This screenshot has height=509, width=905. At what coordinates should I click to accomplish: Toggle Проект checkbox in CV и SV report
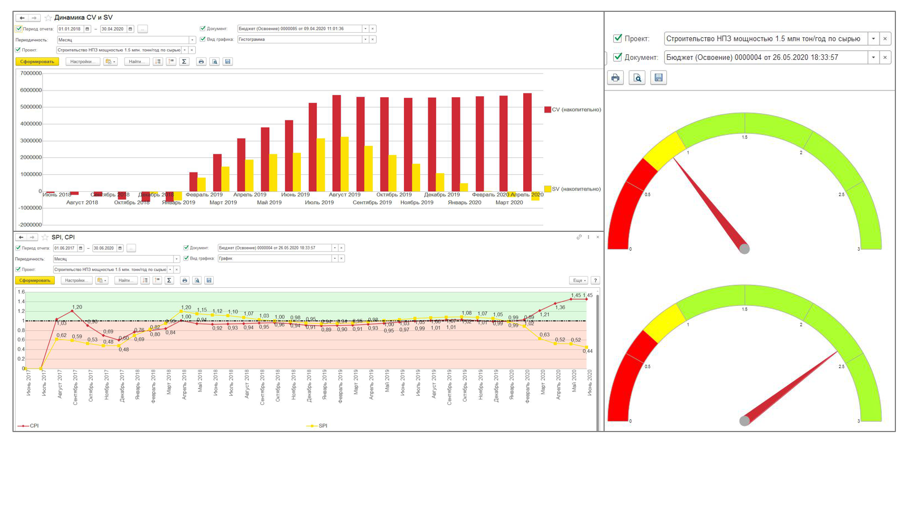(19, 50)
